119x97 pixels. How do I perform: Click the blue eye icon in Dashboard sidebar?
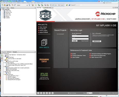(x=2, y=61)
